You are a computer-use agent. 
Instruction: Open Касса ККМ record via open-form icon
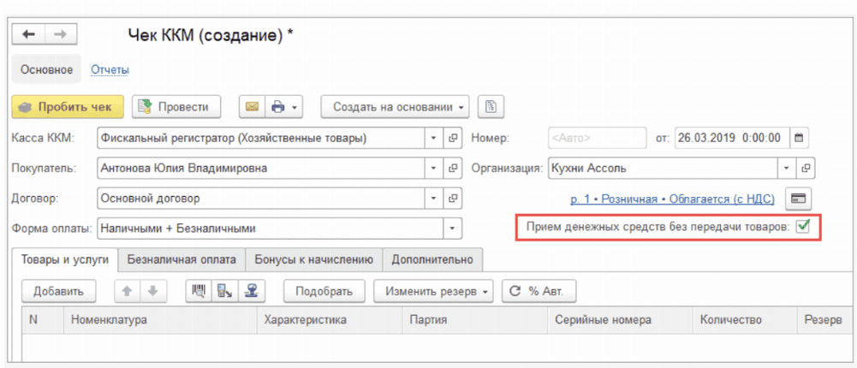[x=452, y=138]
